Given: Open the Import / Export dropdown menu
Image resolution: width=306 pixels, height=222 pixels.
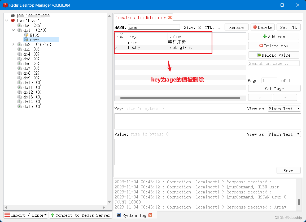Looking at the screenshot, I should coord(25,215).
